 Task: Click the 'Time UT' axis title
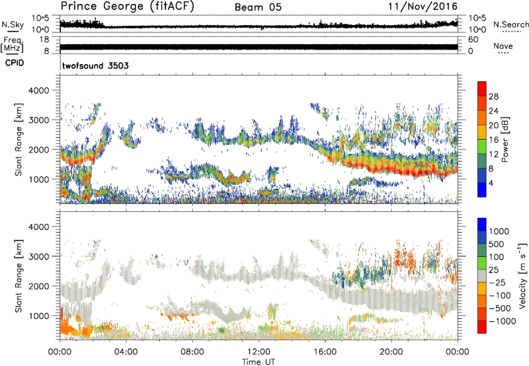(x=259, y=362)
